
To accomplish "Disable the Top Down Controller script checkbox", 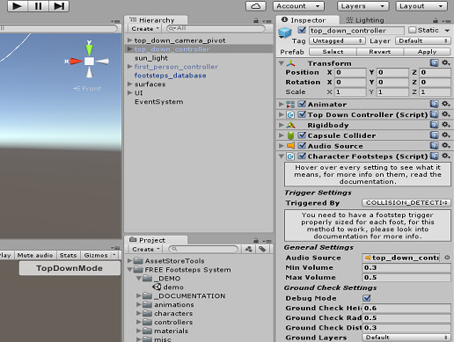I will [x=302, y=114].
